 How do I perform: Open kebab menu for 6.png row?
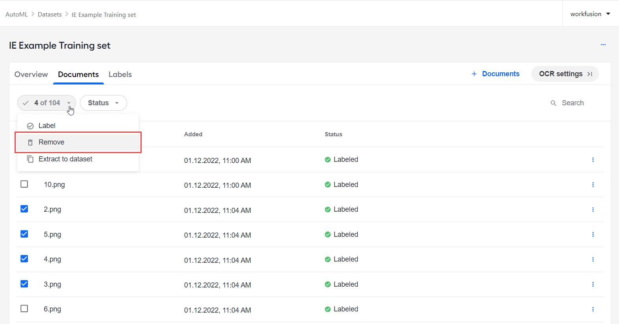[x=593, y=309]
